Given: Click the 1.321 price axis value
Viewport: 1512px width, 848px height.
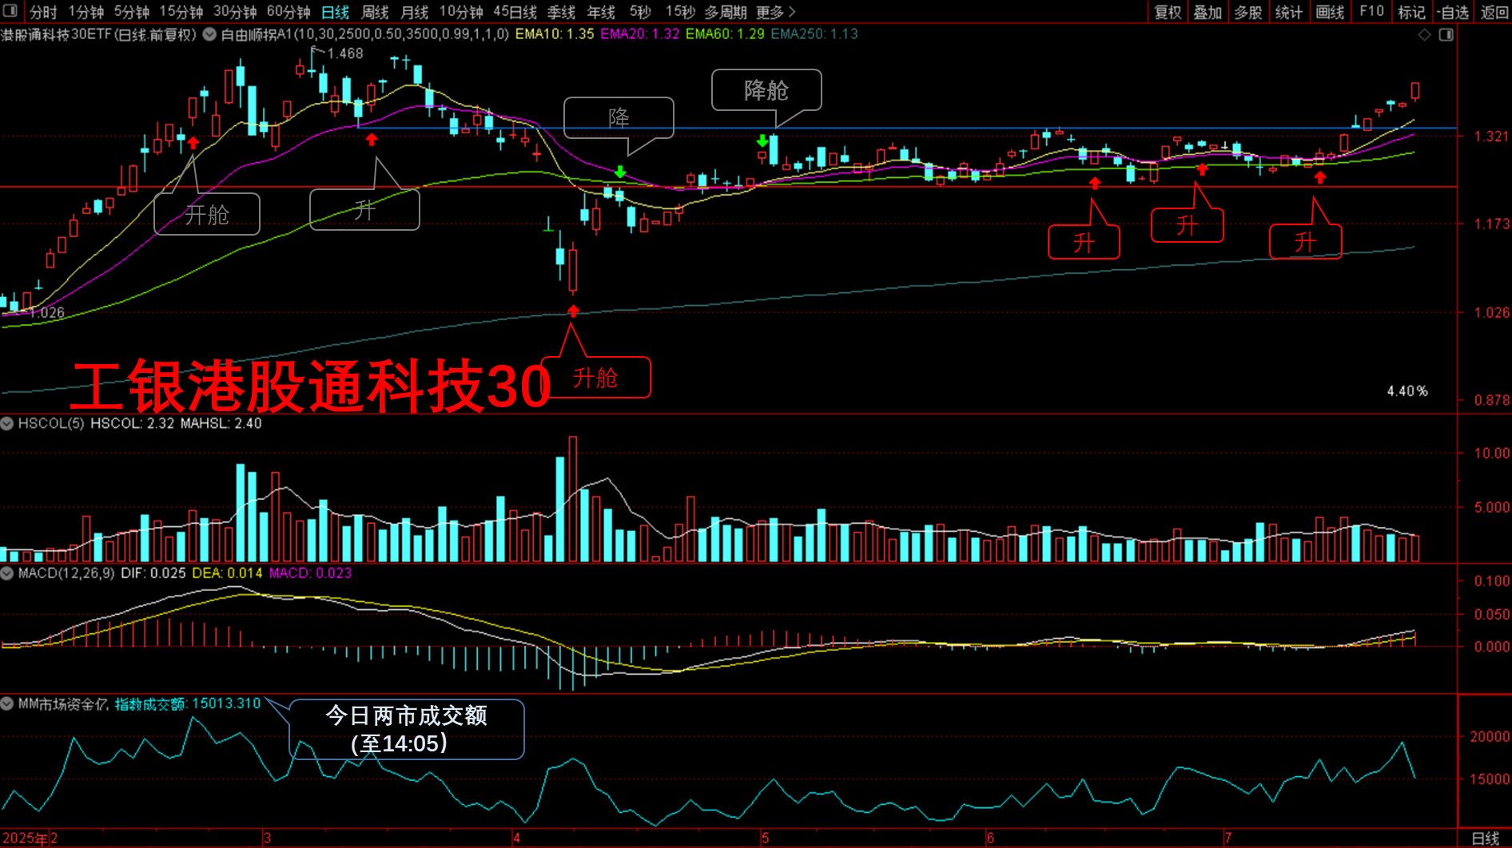Looking at the screenshot, I should (x=1491, y=137).
